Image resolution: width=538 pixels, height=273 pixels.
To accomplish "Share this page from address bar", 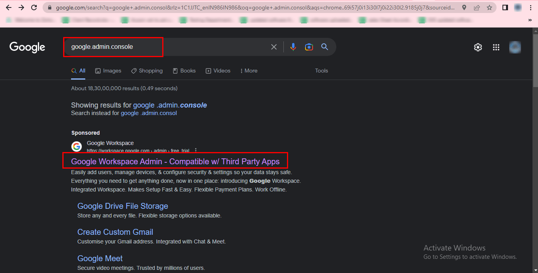I will click(477, 7).
